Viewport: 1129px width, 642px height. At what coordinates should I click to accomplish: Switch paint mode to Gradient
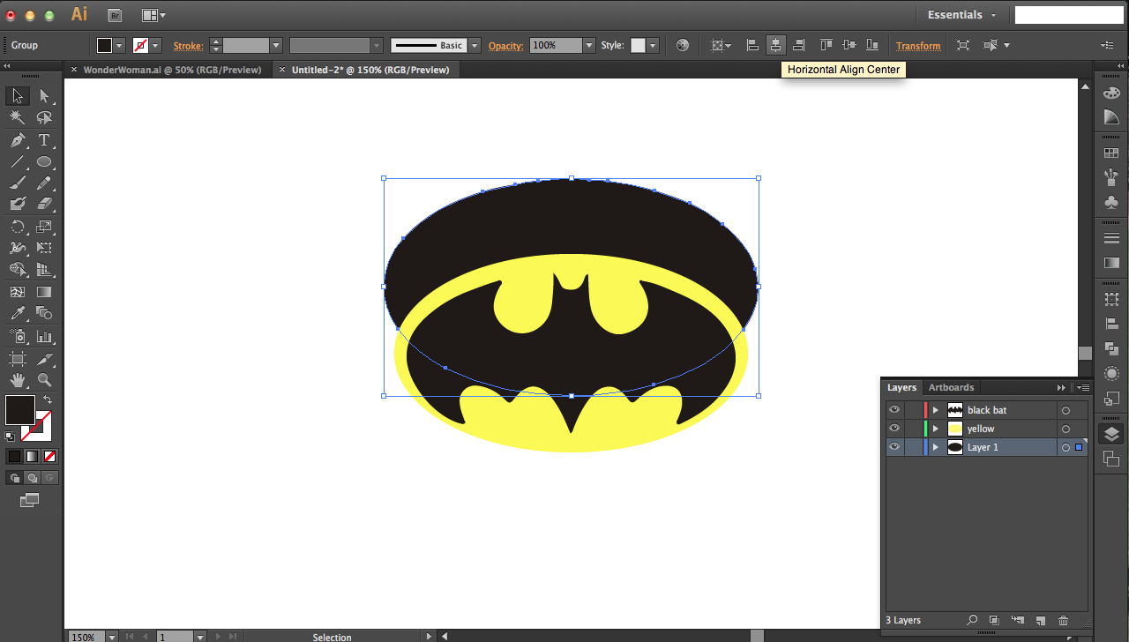[32, 456]
